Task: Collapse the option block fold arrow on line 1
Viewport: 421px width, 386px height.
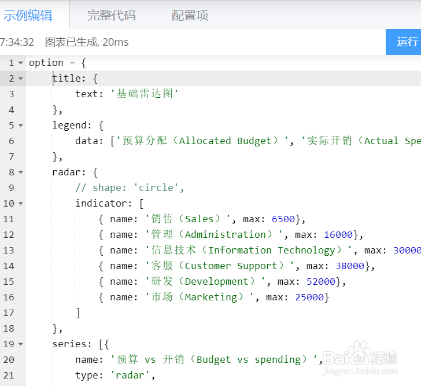Action: coord(21,63)
